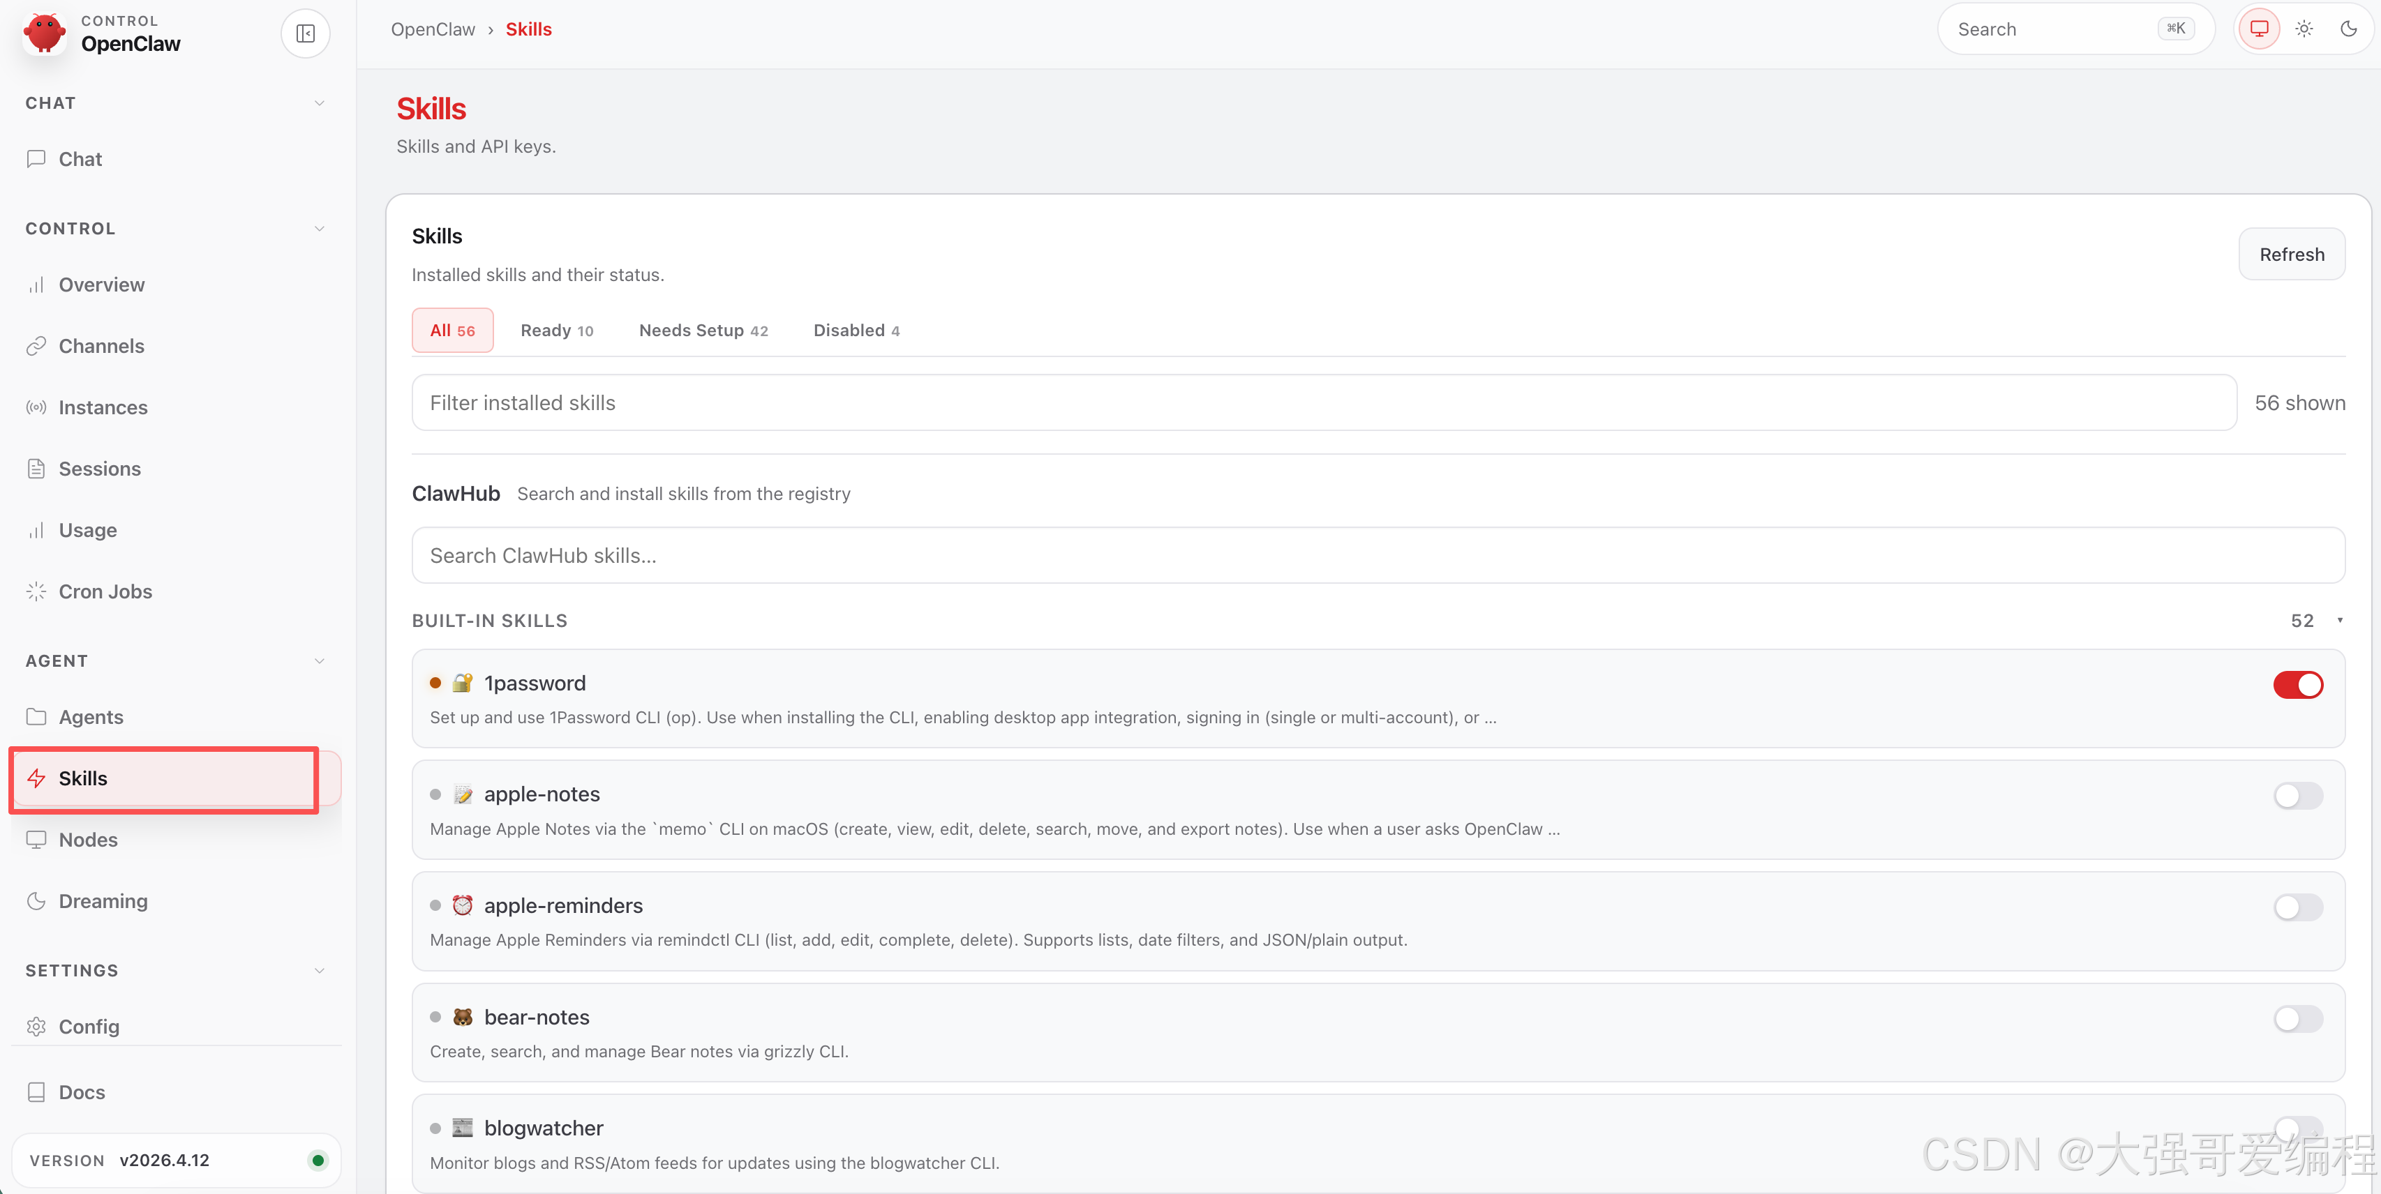
Task: Open the Config settings page
Action: [89, 1026]
